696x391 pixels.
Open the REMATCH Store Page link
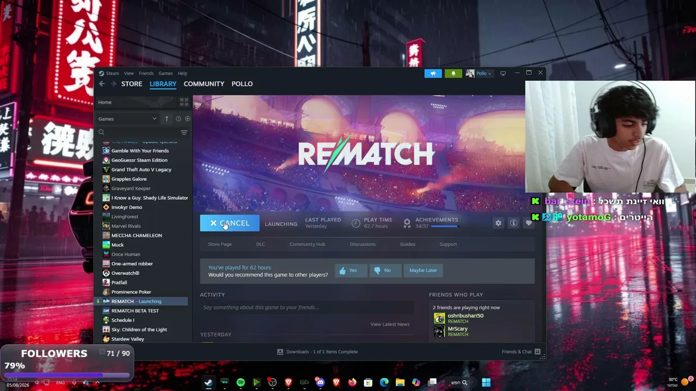point(220,244)
